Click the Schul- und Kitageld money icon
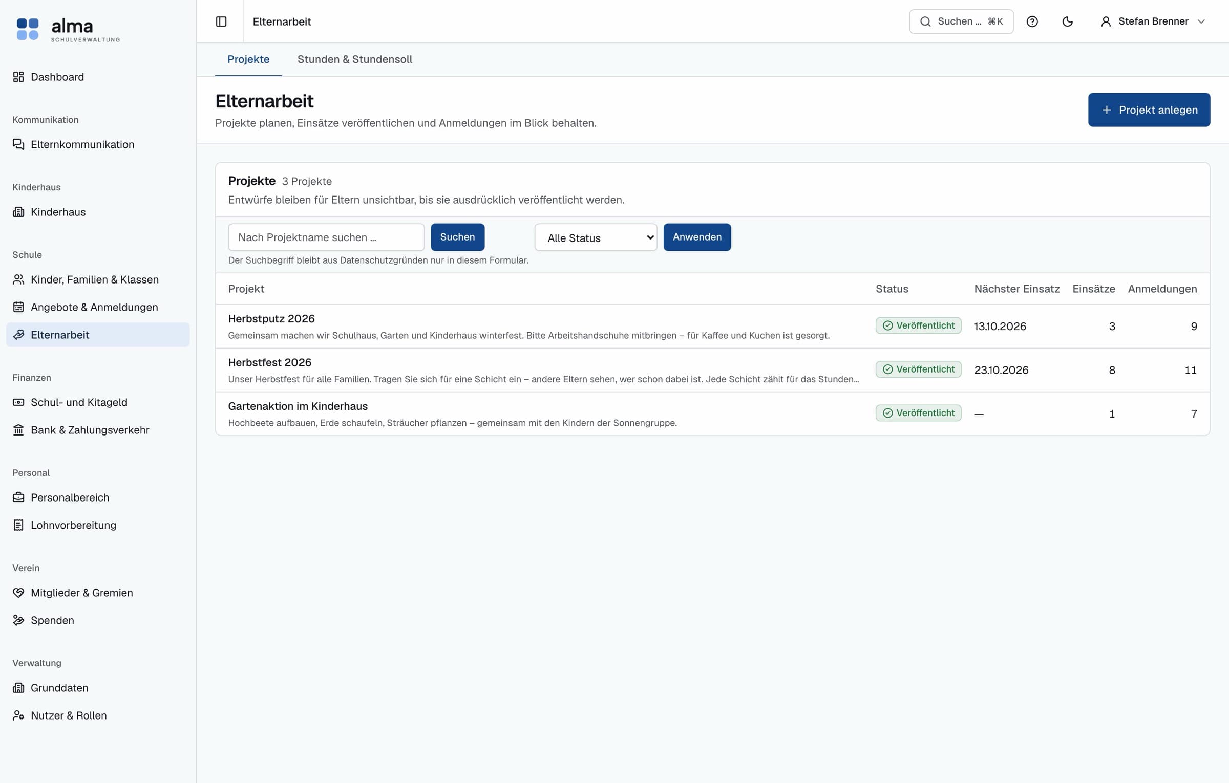This screenshot has width=1229, height=783. pyautogui.click(x=18, y=402)
